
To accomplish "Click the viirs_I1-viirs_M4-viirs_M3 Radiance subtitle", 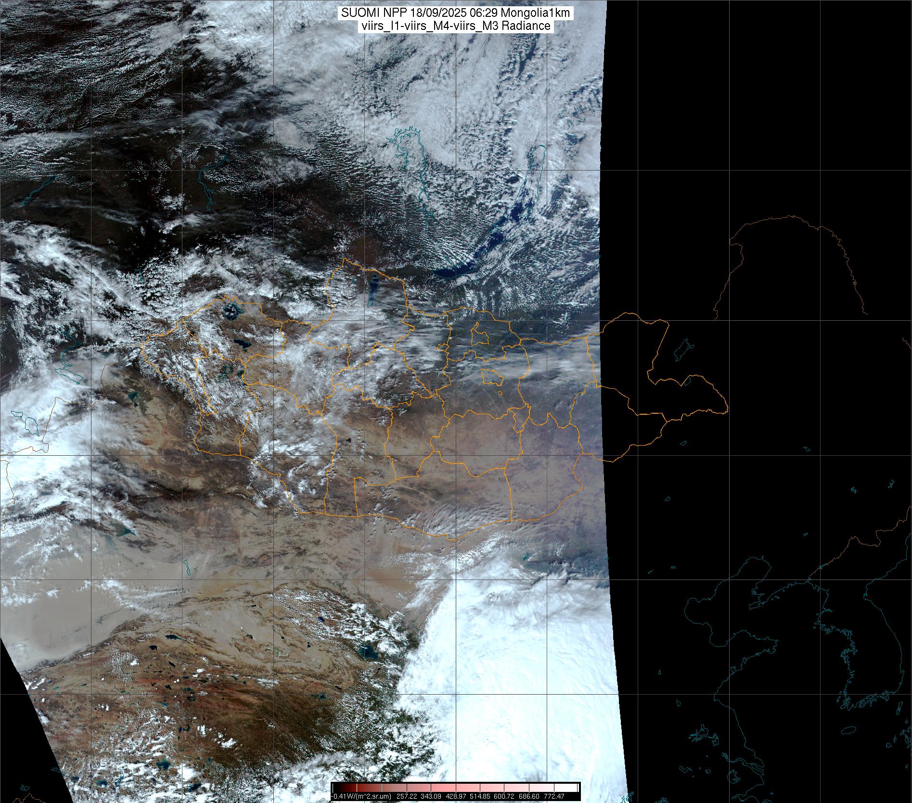I will click(x=455, y=26).
